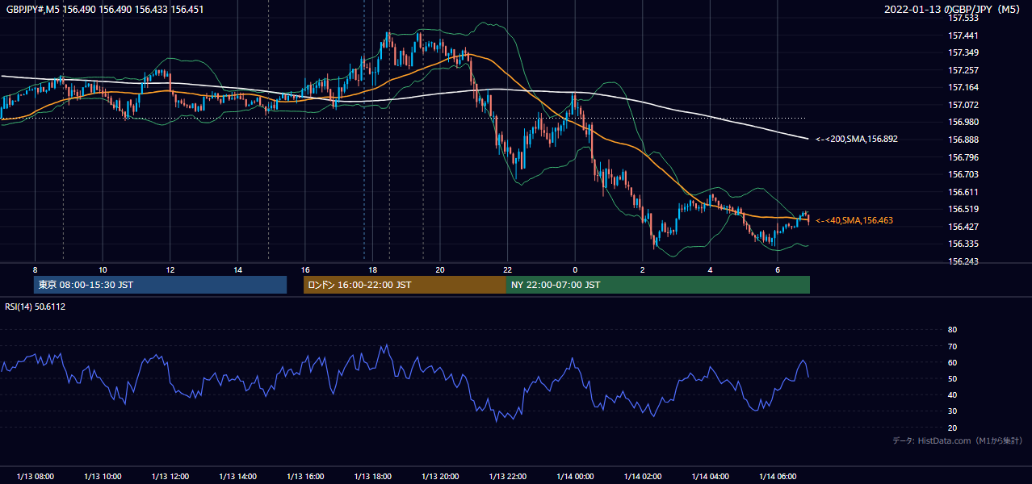The width and height of the screenshot is (1032, 484).
Task: Click the 1/13 22:00 bottom axis label
Action: (507, 477)
